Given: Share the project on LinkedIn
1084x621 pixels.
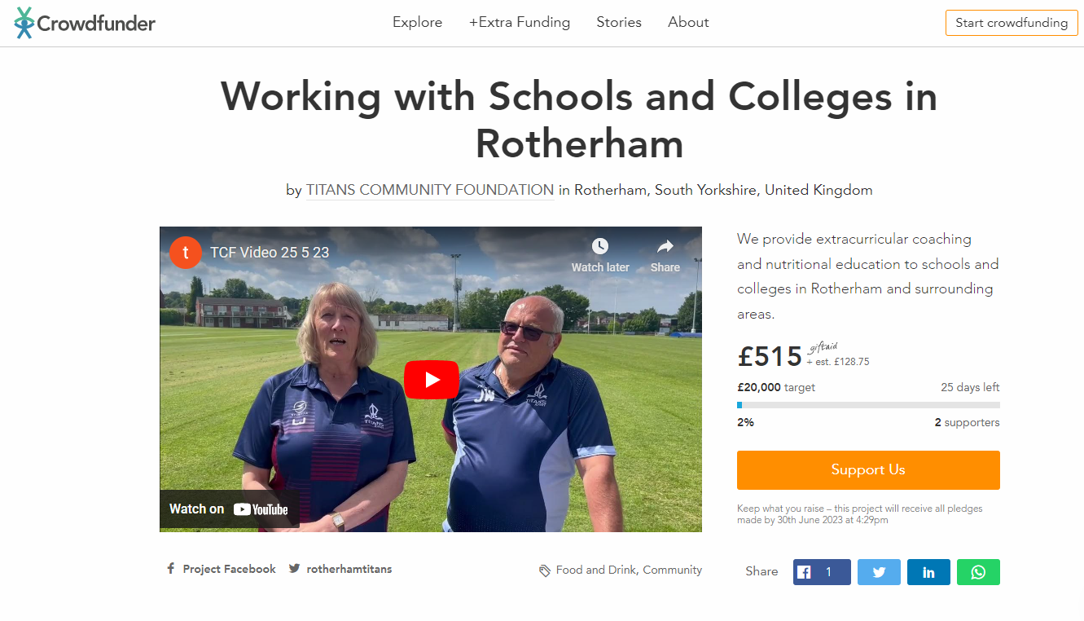Looking at the screenshot, I should pyautogui.click(x=928, y=572).
